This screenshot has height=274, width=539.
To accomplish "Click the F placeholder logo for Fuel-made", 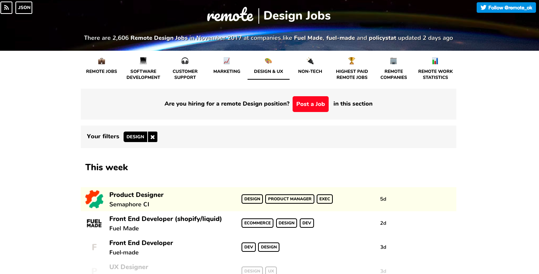I will pyautogui.click(x=94, y=247).
